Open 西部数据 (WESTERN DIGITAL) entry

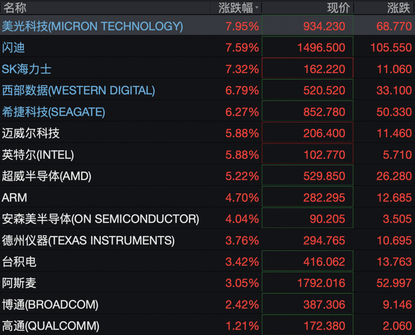[x=78, y=91]
